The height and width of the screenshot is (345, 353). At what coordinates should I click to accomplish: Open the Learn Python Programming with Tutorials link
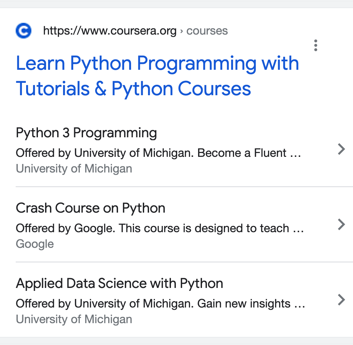157,76
